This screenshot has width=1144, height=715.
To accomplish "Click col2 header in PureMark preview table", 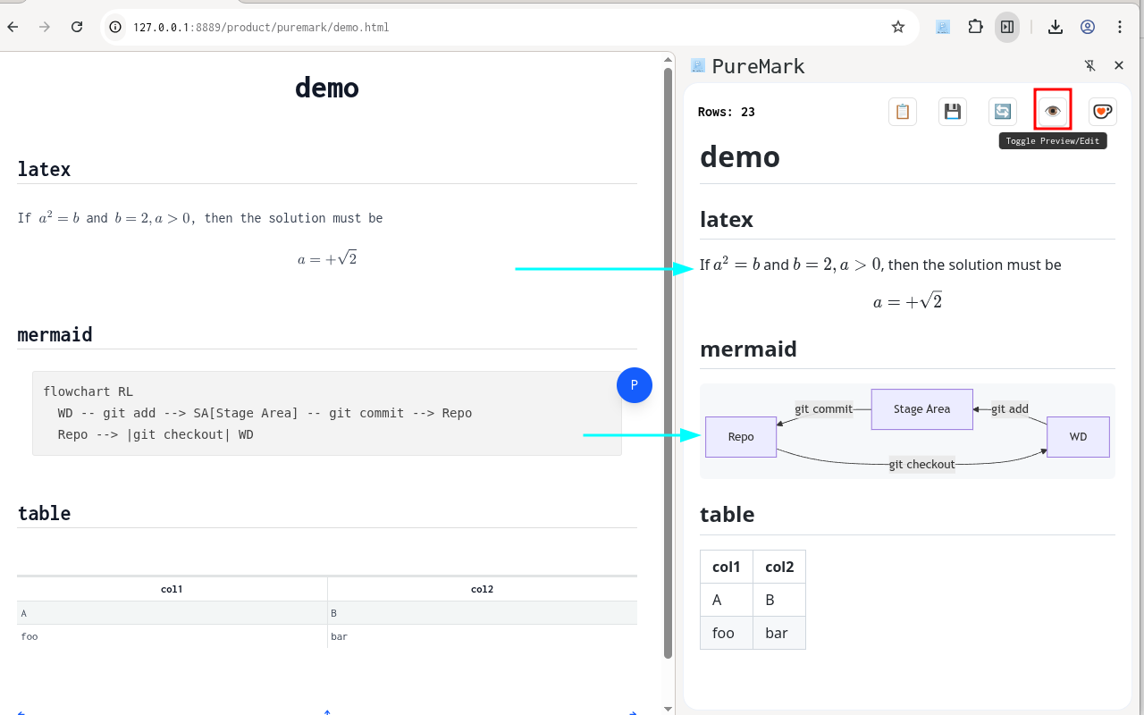I will click(x=779, y=567).
